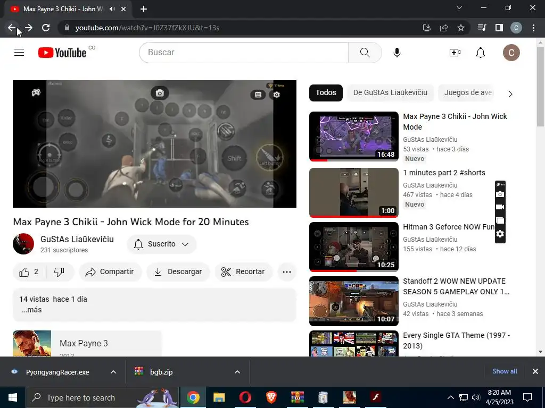545x408 pixels.
Task: Open Chrome three-dot menu
Action: (533, 28)
